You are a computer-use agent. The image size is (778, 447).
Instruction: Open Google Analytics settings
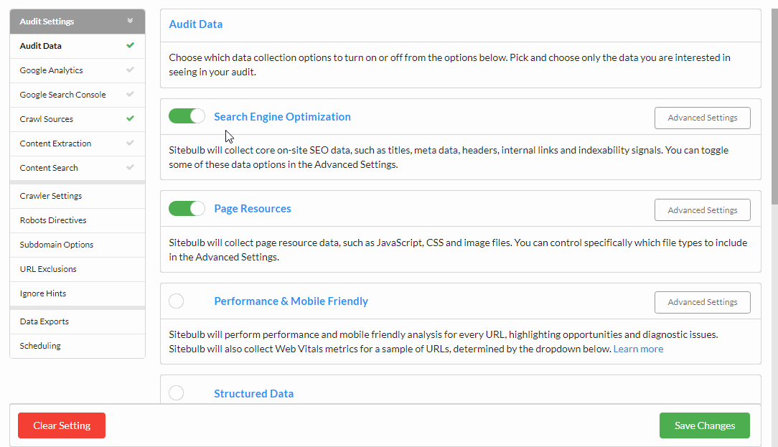[x=78, y=70]
